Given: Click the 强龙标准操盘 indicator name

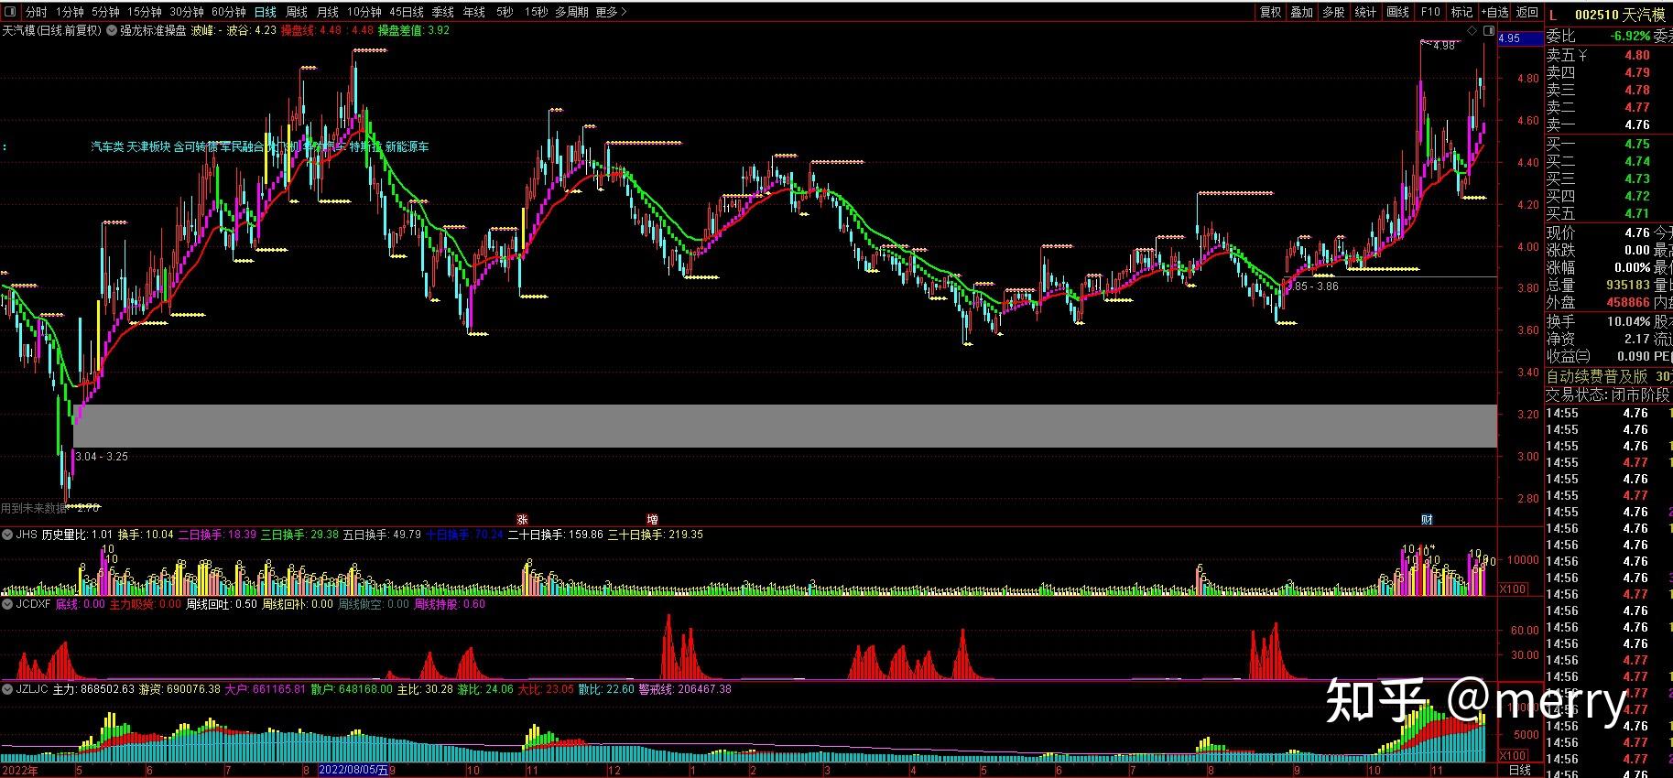Looking at the screenshot, I should (x=155, y=30).
